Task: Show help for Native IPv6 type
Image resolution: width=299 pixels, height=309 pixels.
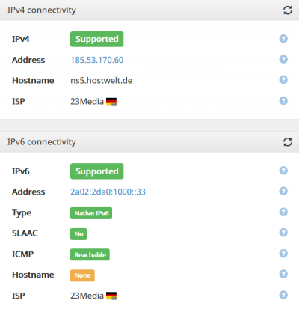Action: (x=283, y=212)
